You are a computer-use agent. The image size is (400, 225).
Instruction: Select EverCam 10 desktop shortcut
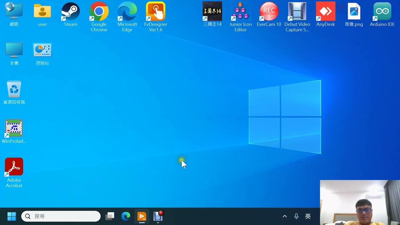tap(269, 14)
